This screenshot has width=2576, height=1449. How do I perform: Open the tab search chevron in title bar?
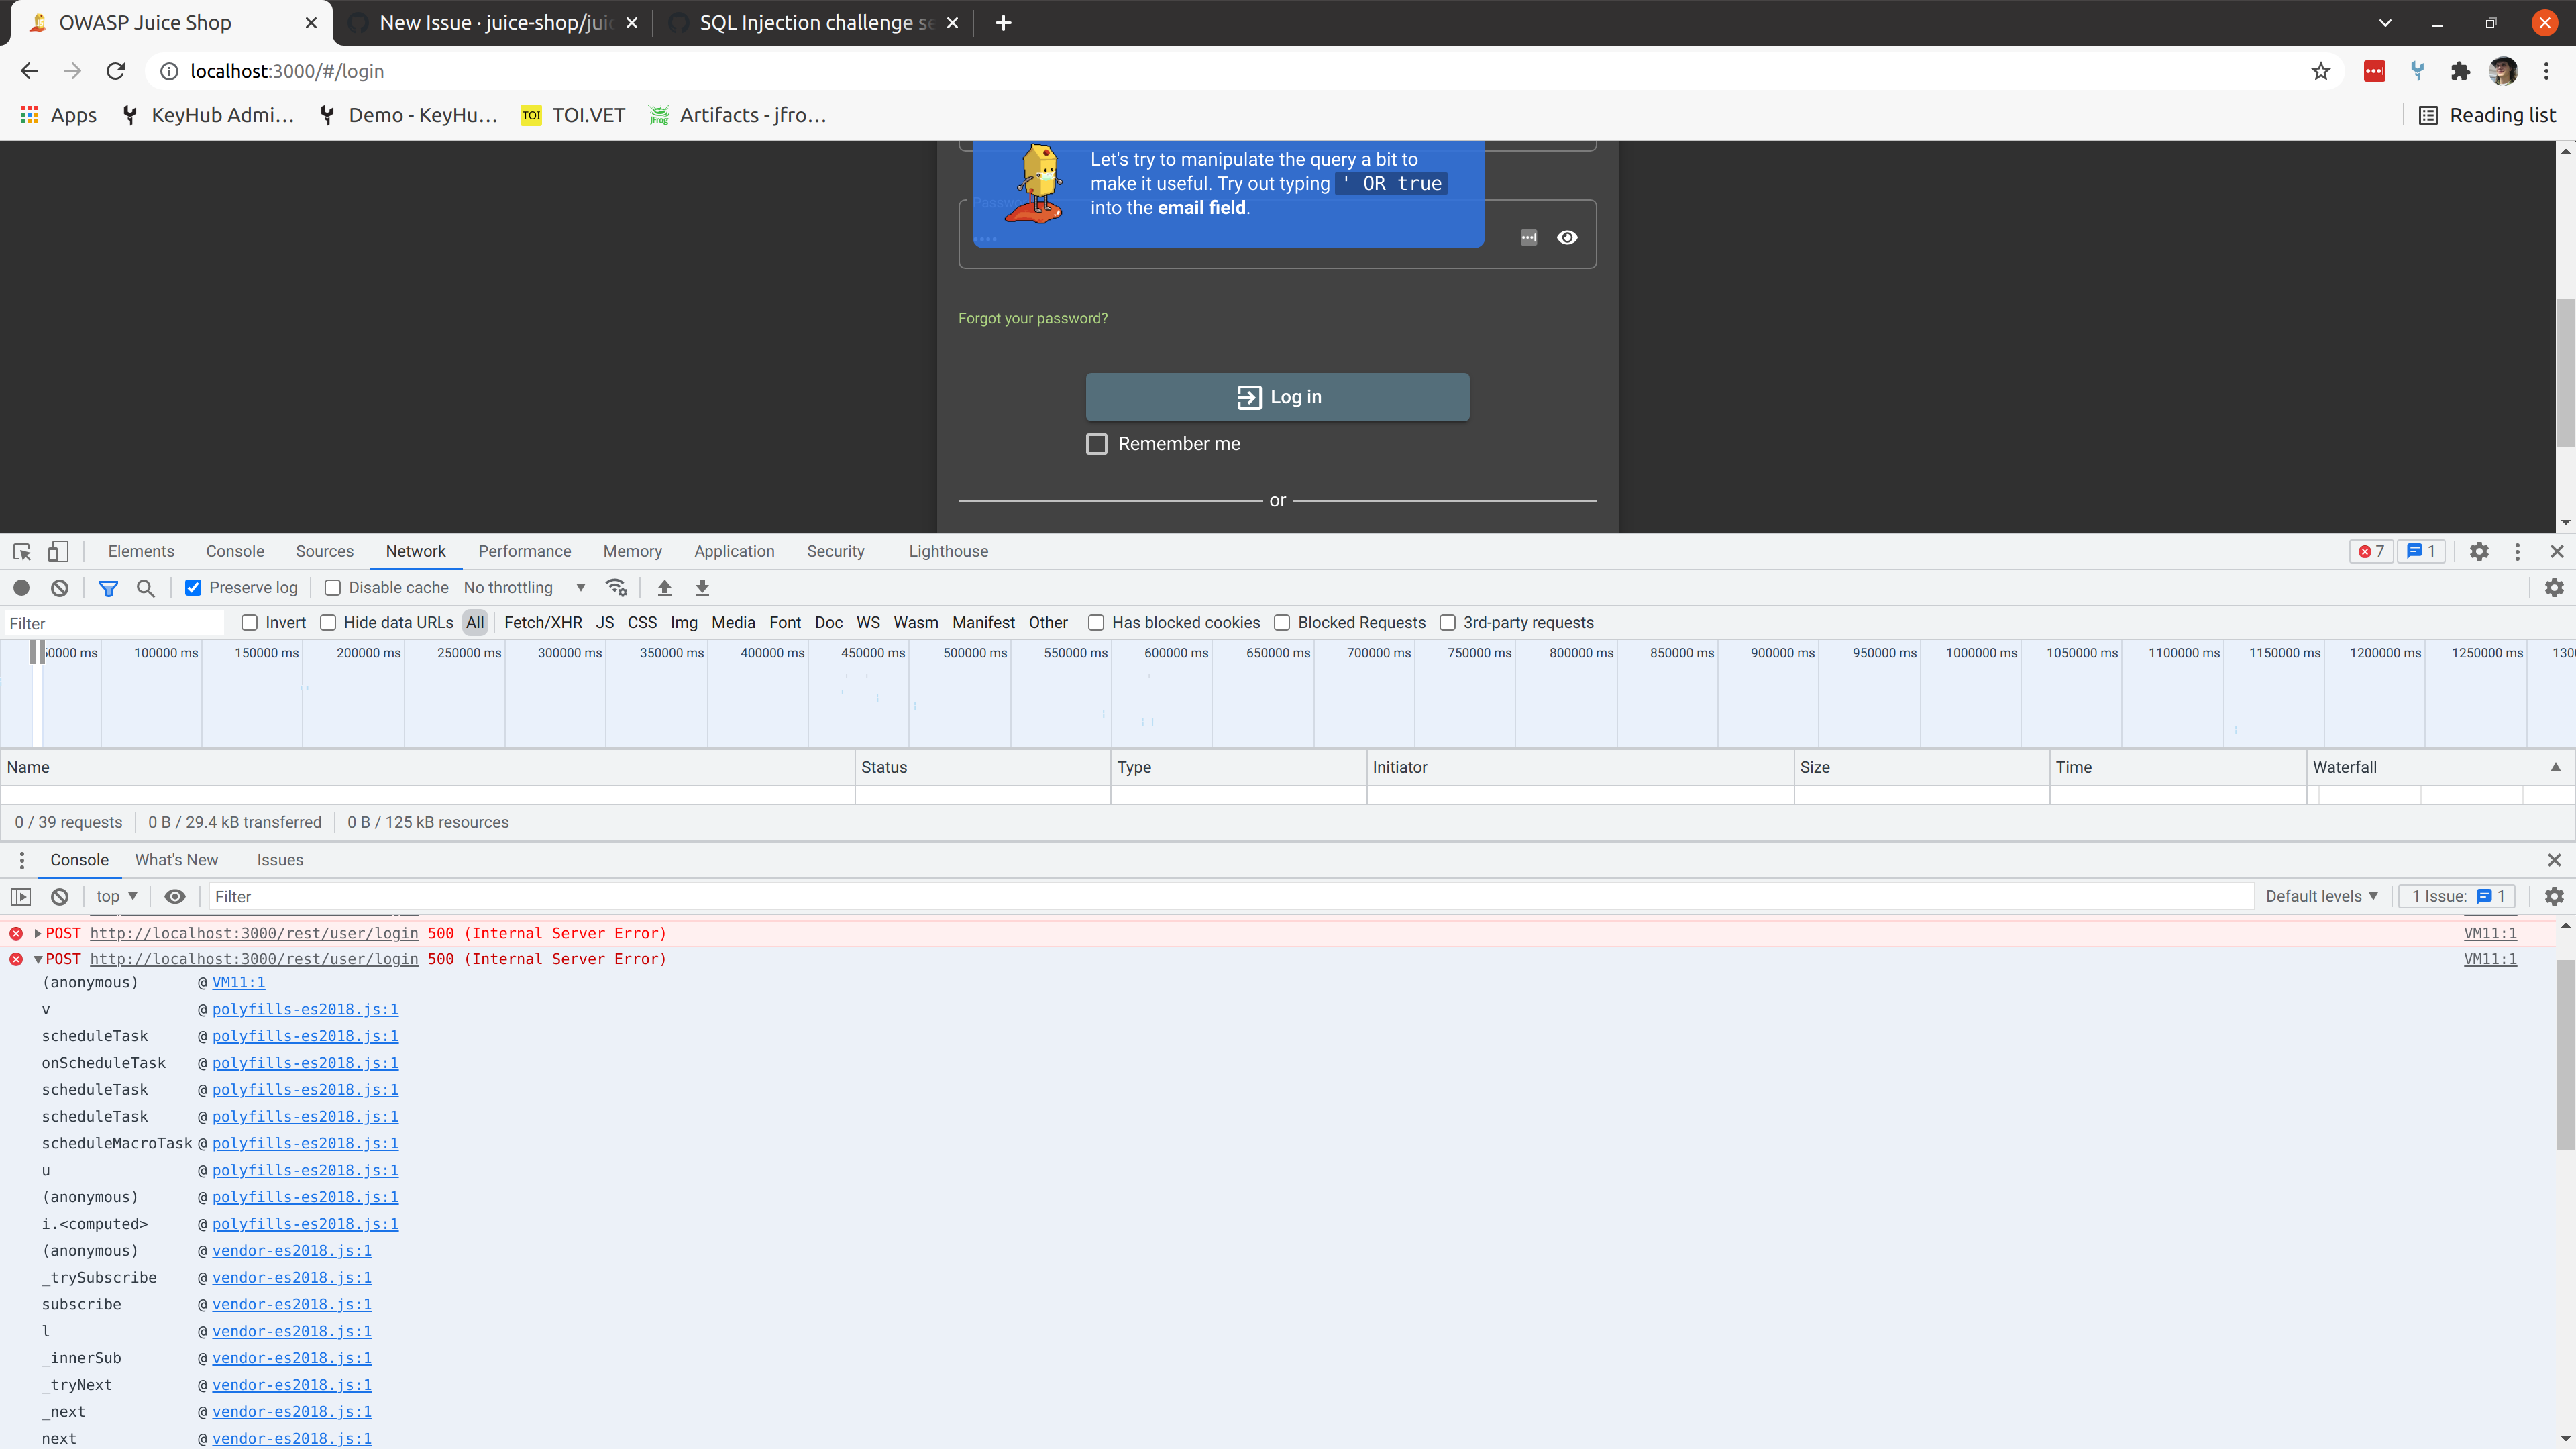coord(2385,22)
